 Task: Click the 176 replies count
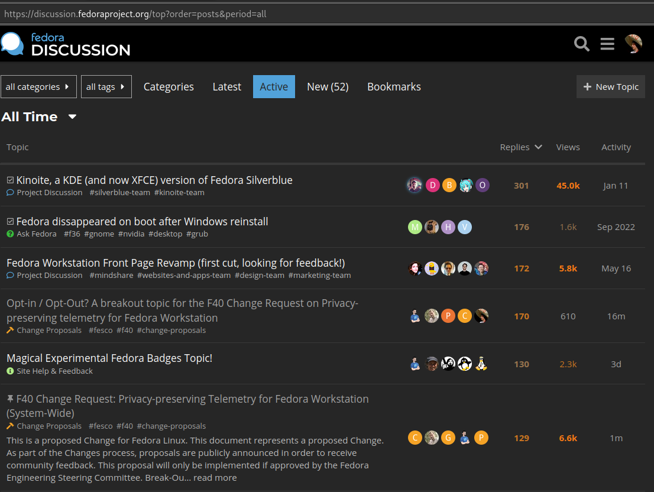(x=521, y=227)
